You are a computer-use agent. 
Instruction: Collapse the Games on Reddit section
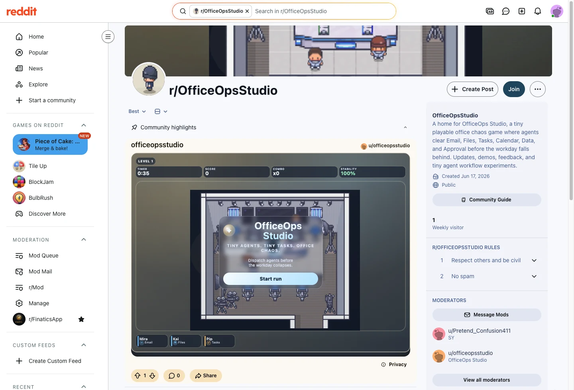[84, 125]
